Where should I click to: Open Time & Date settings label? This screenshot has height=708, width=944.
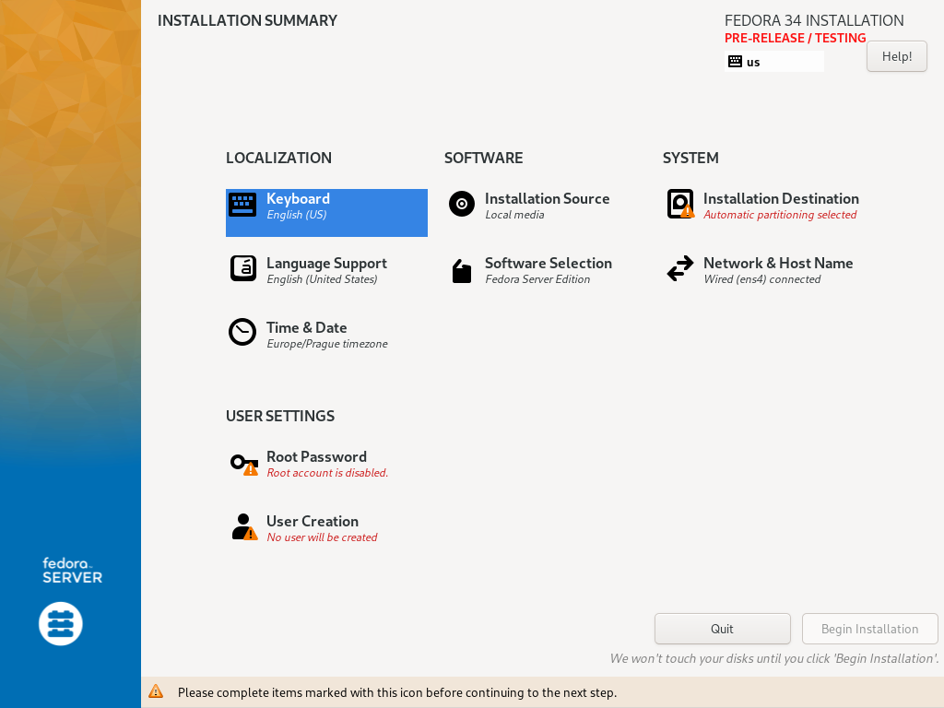[x=306, y=327]
